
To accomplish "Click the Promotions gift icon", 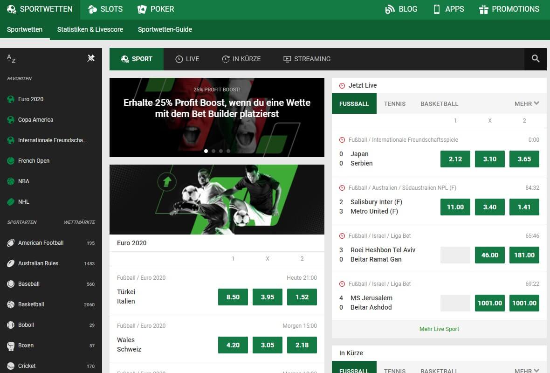I will tap(484, 9).
